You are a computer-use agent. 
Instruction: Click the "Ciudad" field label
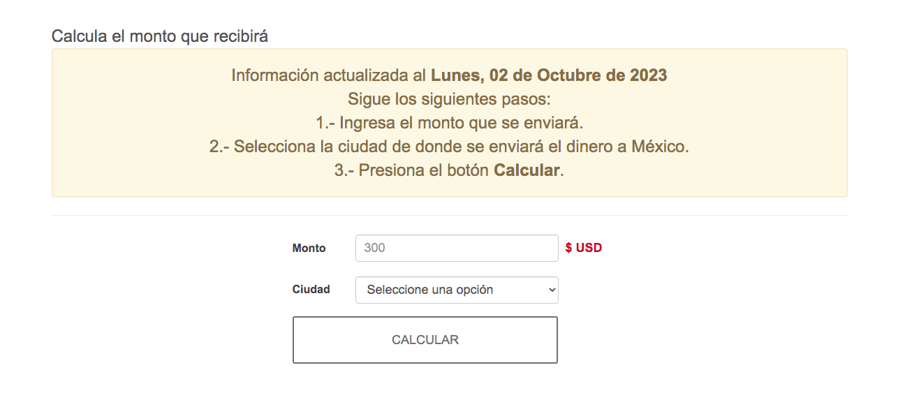[x=311, y=289]
